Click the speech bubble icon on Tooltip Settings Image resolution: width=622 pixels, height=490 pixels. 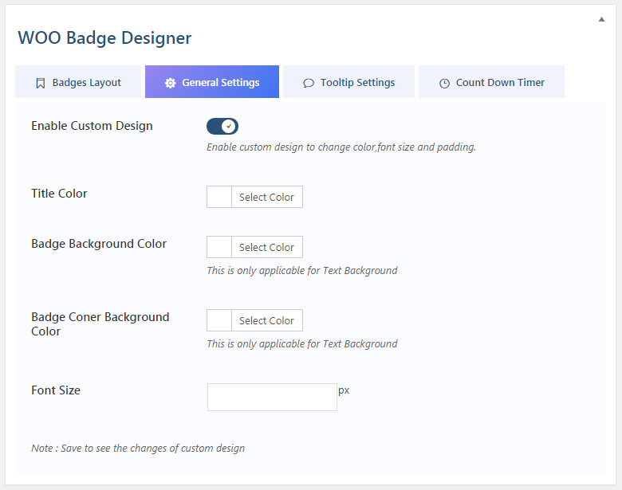click(x=309, y=83)
